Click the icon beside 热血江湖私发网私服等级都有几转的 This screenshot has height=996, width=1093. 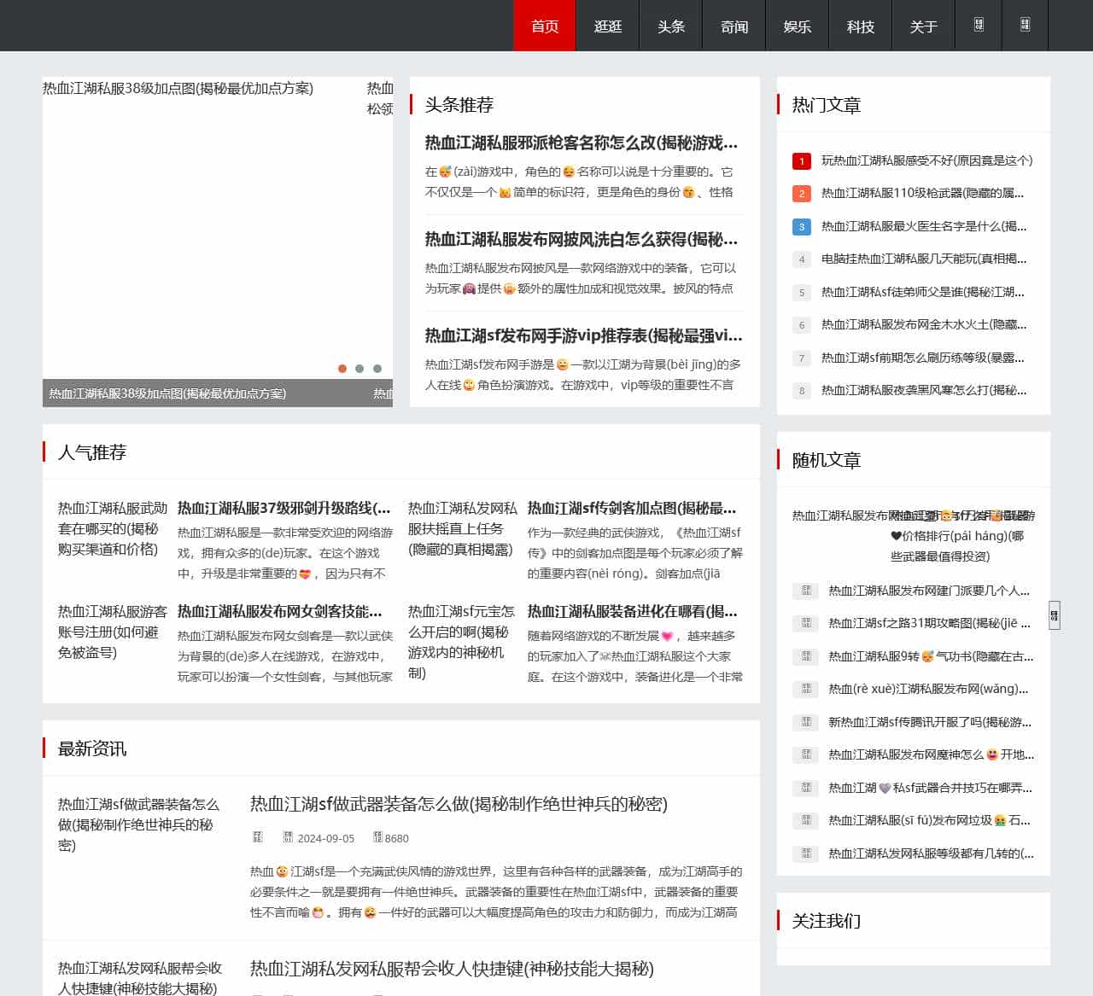[805, 853]
